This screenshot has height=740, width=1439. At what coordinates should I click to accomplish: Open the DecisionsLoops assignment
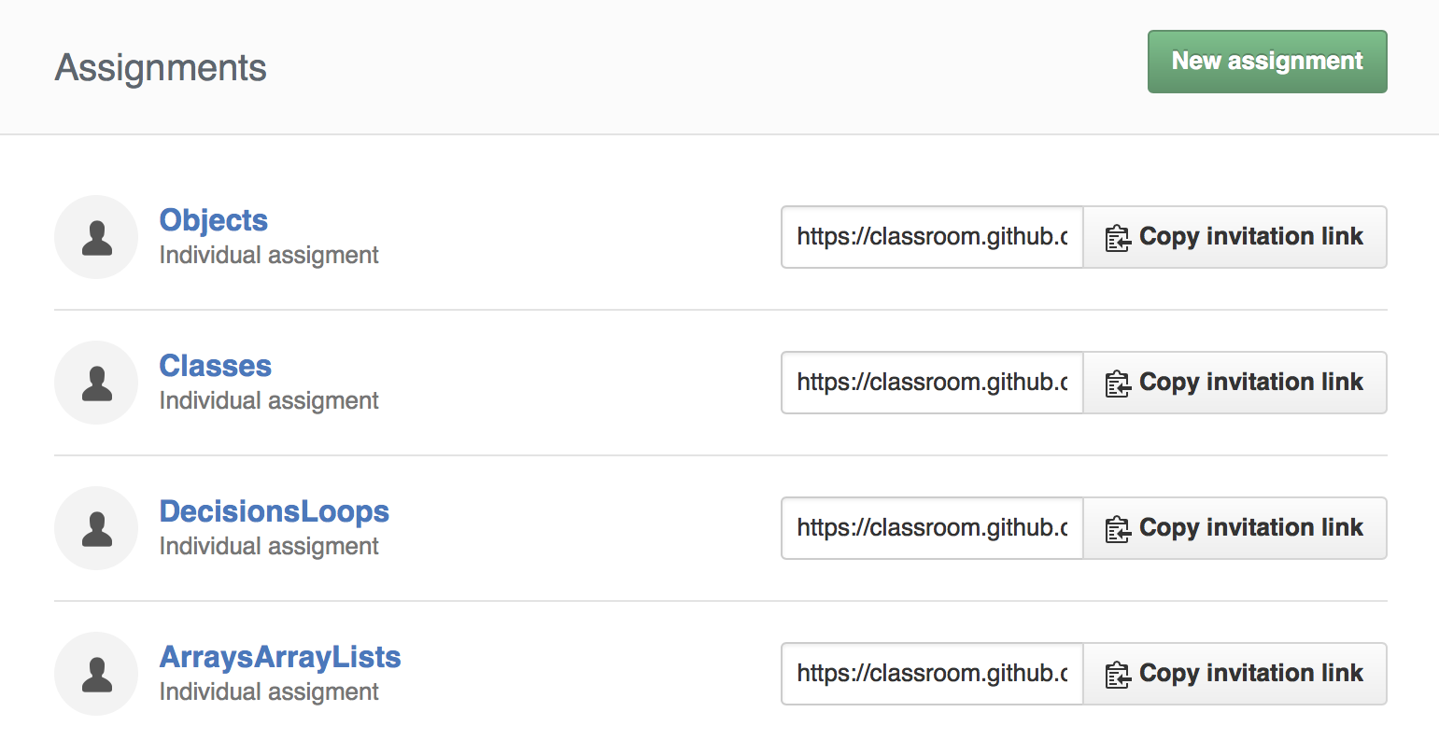pyautogui.click(x=274, y=511)
